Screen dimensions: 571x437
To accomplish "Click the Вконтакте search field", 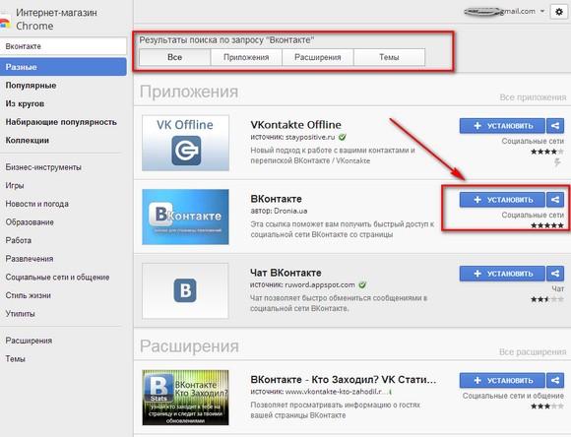I will coord(63,46).
